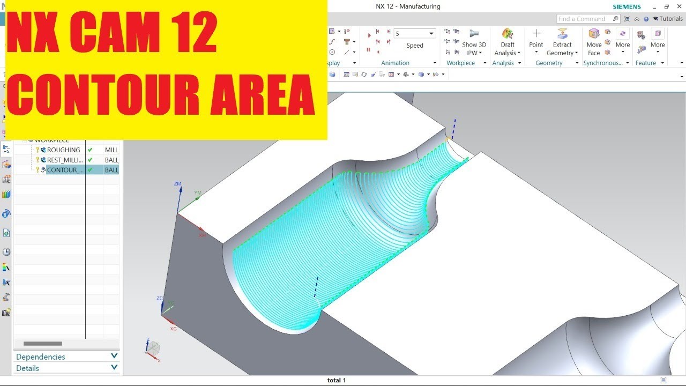Collapse the ribbon using caret icon
This screenshot has width=686, height=386.
click(637, 19)
